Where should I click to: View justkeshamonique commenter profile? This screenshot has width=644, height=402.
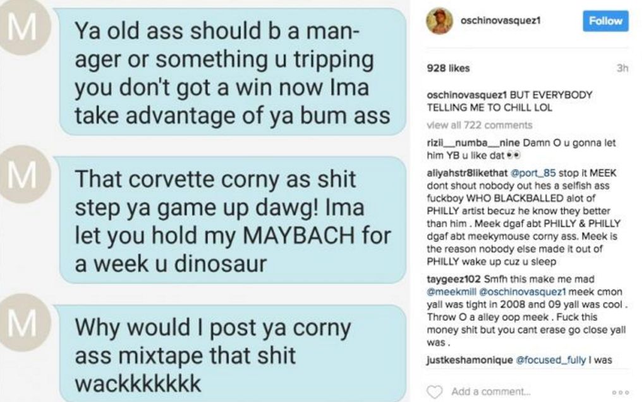[470, 360]
